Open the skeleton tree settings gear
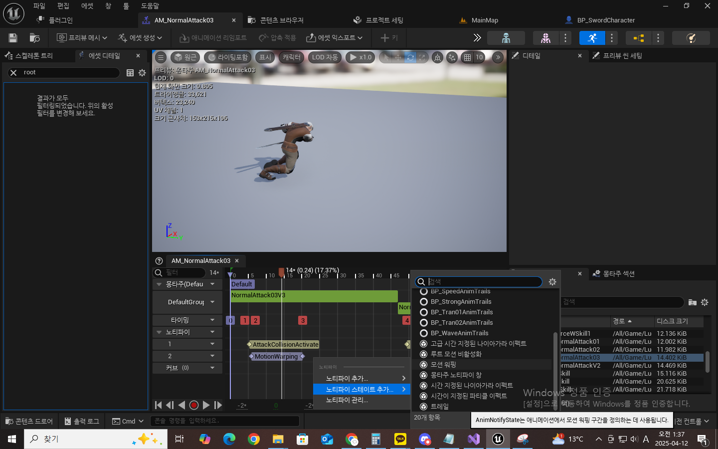The image size is (718, 449). click(x=142, y=73)
